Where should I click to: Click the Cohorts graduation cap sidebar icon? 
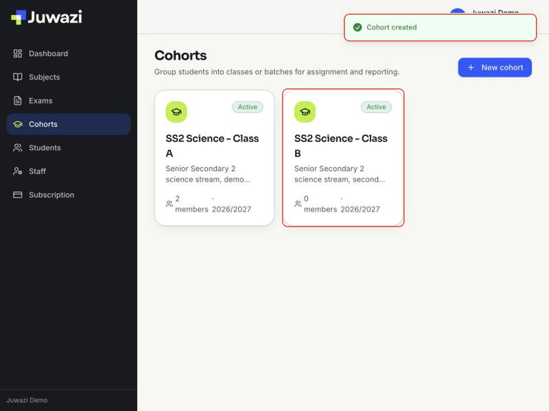(x=17, y=124)
